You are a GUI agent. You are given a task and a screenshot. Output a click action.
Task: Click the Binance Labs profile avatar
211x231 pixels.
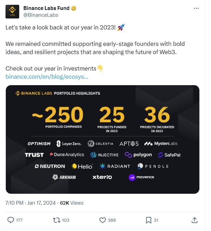pyautogui.click(x=12, y=12)
